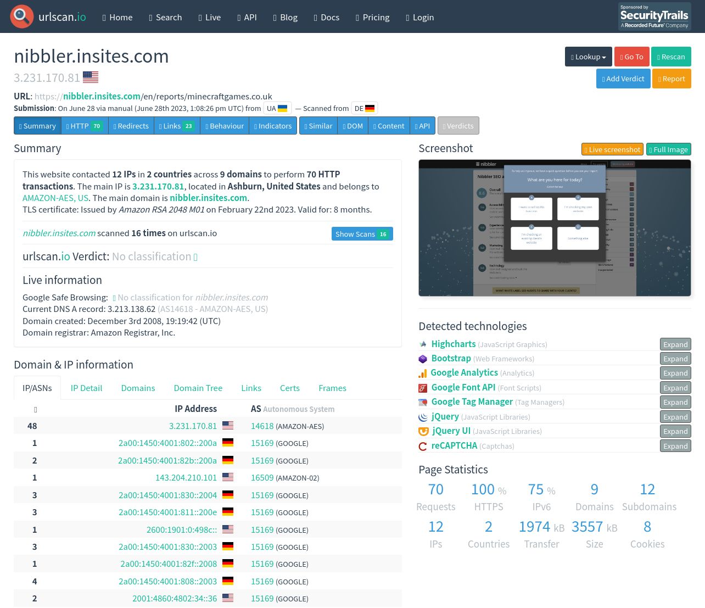Viewport: 705px width, 608px height.
Task: Click the German flag in 2a00:1450:4001:802::200a row
Action: coord(228,443)
